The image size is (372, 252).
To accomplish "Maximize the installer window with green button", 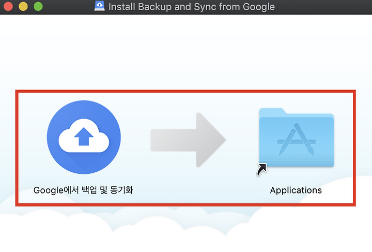I will [x=38, y=6].
